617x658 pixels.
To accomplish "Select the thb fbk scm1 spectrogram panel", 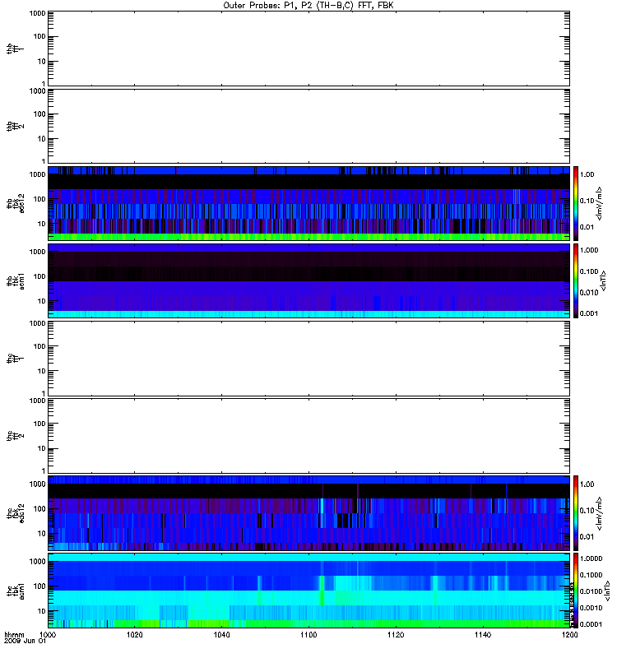I will (x=308, y=280).
